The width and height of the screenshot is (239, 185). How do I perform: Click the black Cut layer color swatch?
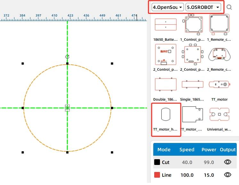[x=157, y=162]
